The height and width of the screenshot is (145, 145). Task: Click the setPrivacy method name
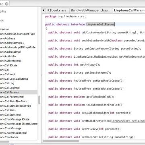pos(89,129)
